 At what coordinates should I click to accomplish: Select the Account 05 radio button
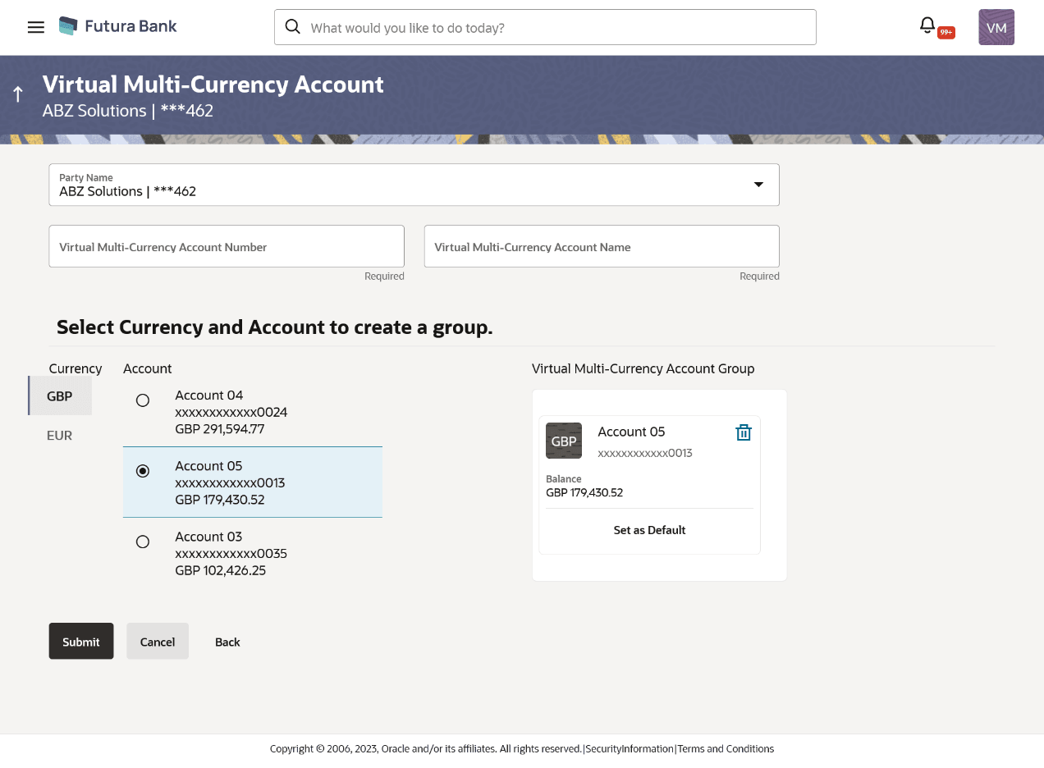(x=142, y=471)
